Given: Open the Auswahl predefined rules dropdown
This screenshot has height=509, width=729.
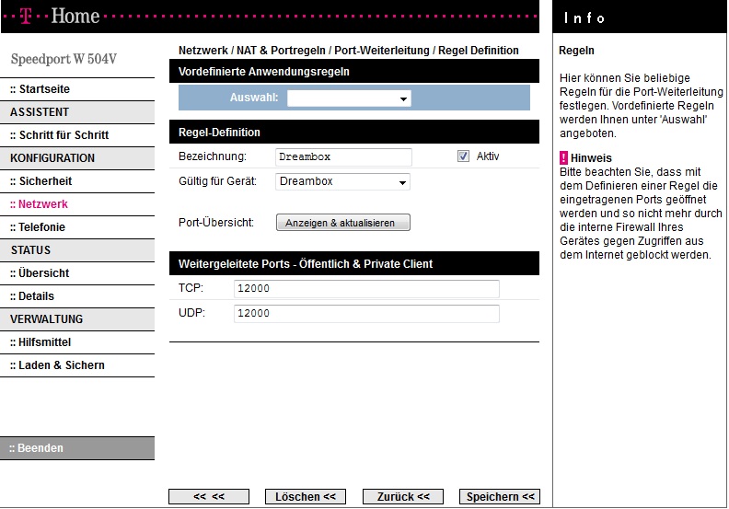Looking at the screenshot, I should click(349, 98).
